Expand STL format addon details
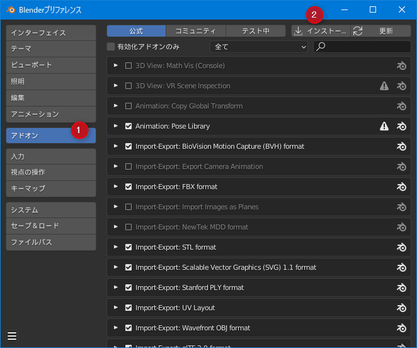The width and height of the screenshot is (417, 348). [x=116, y=247]
